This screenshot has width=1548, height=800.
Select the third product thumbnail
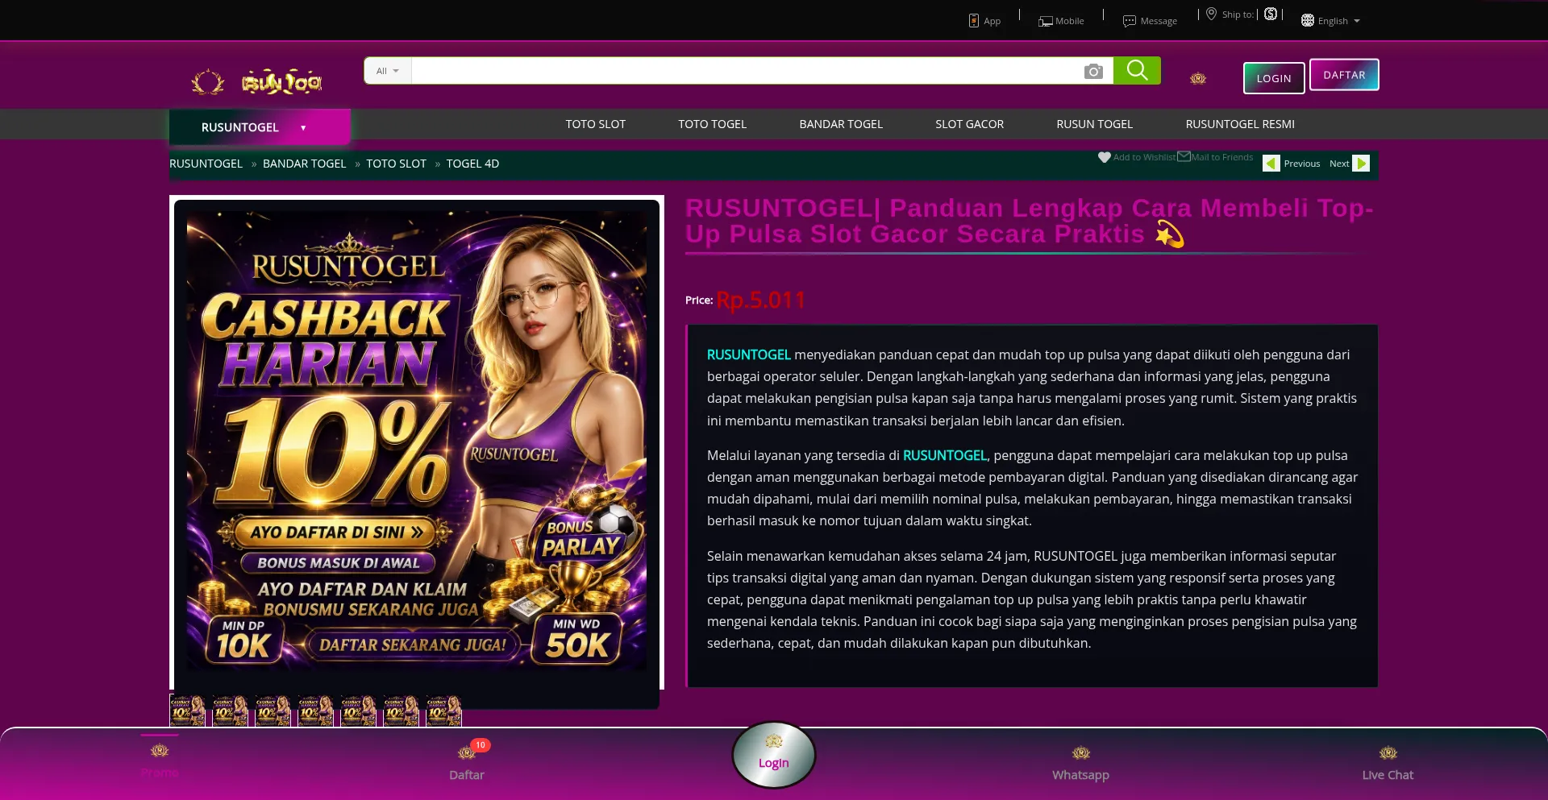pos(273,711)
